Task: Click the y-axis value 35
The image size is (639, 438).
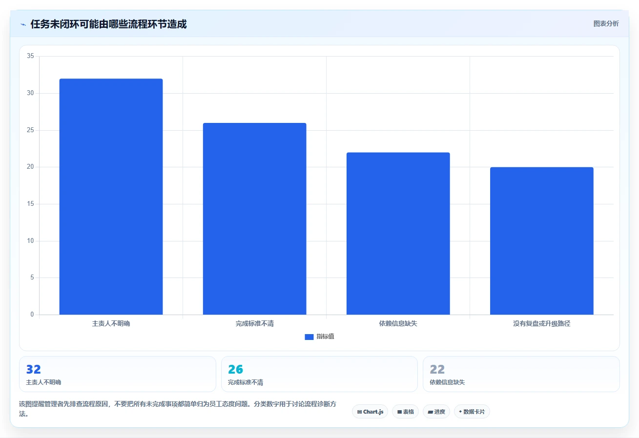Action: 30,56
